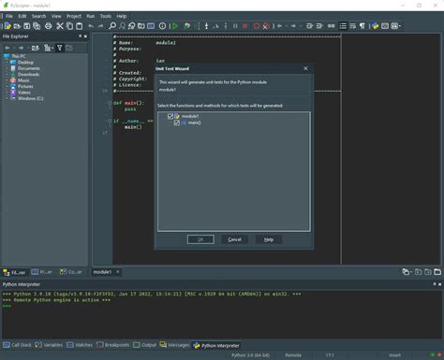Open the Edit menu
The image size is (444, 360).
click(x=22, y=16)
